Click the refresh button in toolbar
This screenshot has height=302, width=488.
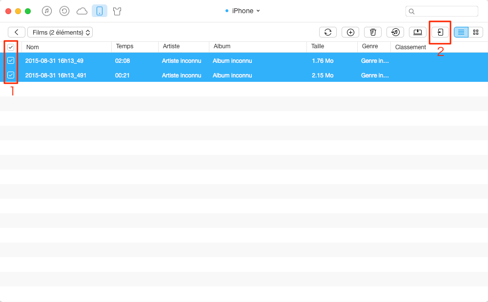(x=328, y=32)
